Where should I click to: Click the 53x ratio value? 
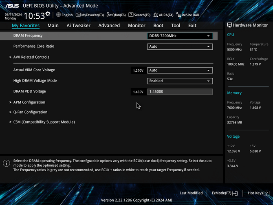click(230, 79)
